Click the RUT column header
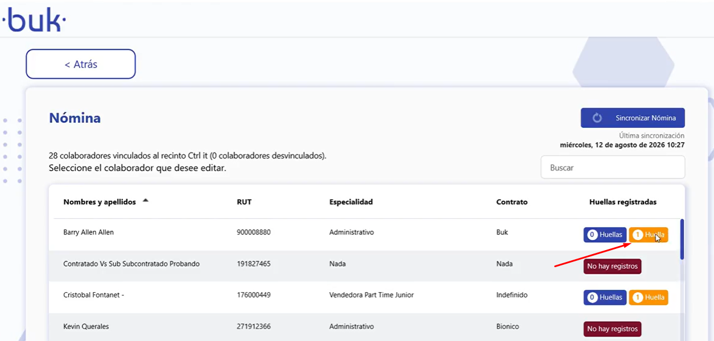714x341 pixels. [x=244, y=202]
